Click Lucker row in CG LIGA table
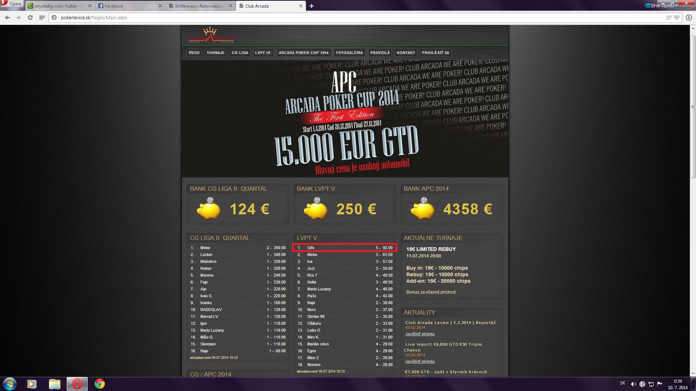 click(x=238, y=255)
